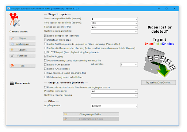This screenshot has height=132, width=187.
Task: Click Stage 2: reencode (optional) heading
Action: tap(66, 83)
